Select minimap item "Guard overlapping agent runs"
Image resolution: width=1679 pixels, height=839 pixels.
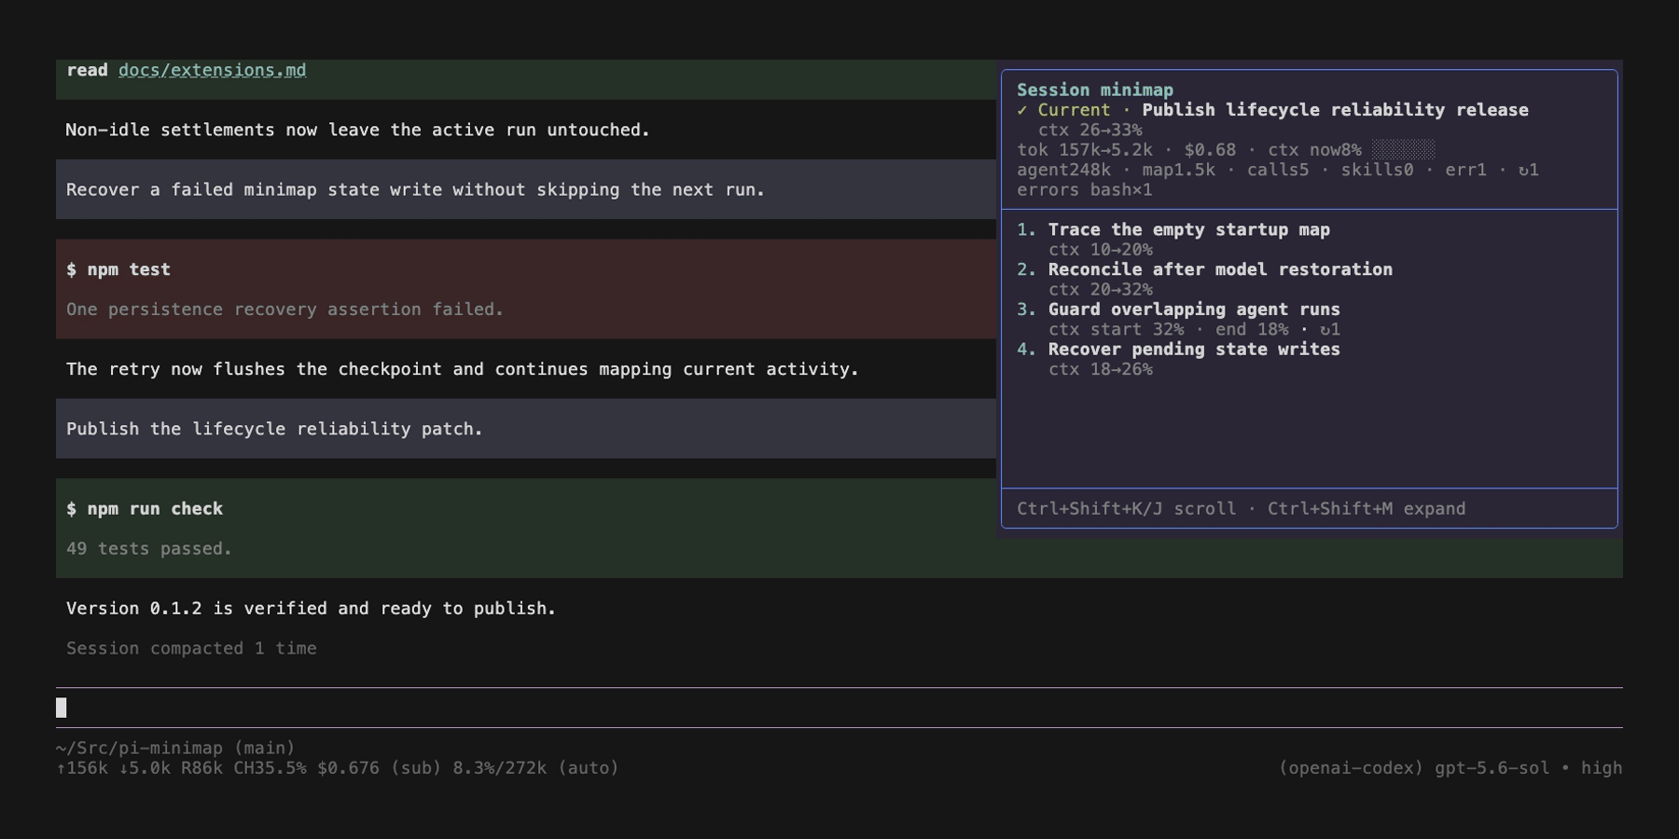[1194, 309]
